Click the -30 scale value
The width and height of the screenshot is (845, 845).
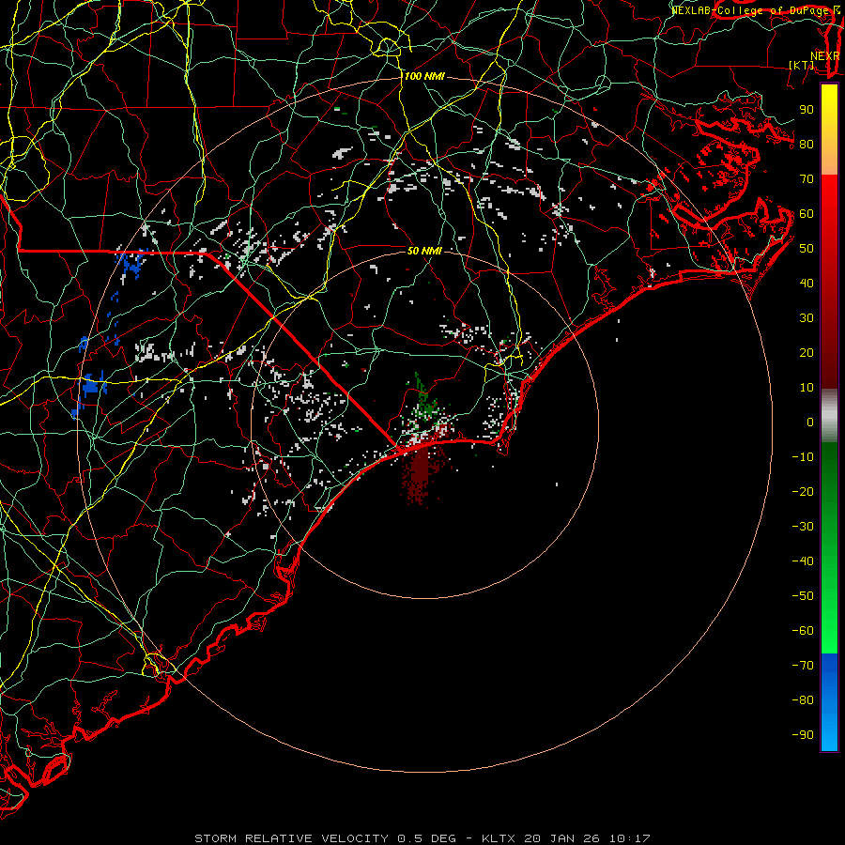coord(803,527)
